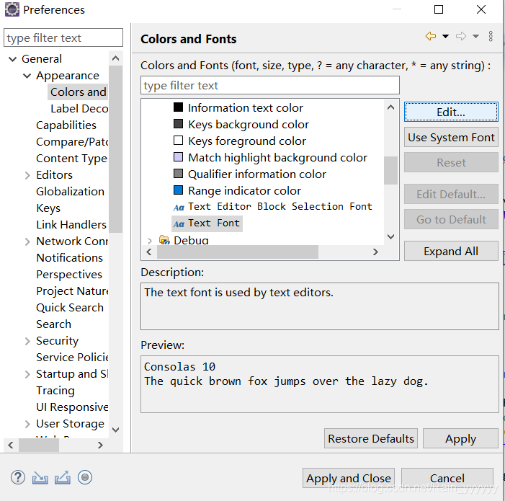Screen dimensions: 505x501
Task: Select Keys background color swatch
Action: pyautogui.click(x=178, y=124)
